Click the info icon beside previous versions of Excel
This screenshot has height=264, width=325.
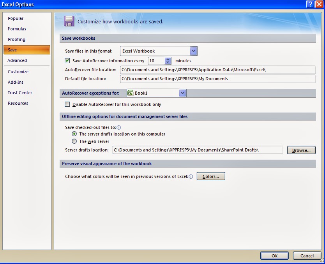pyautogui.click(x=191, y=177)
